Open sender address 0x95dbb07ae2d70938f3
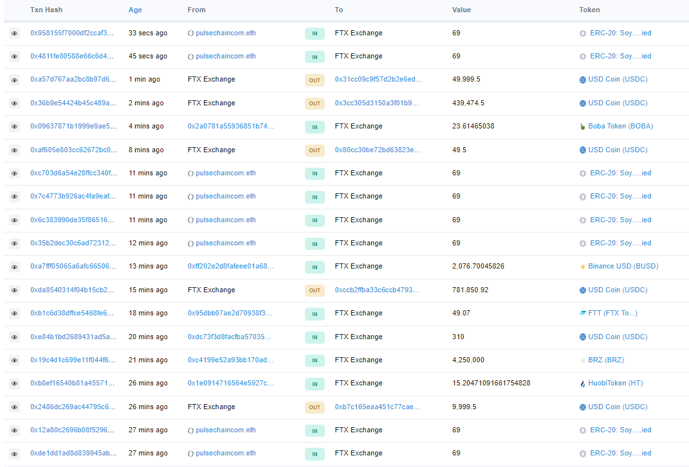Screen dimensions: 689x467 230,313
